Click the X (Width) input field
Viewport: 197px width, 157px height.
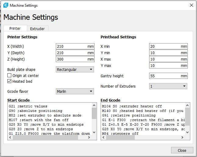click(x=71, y=47)
